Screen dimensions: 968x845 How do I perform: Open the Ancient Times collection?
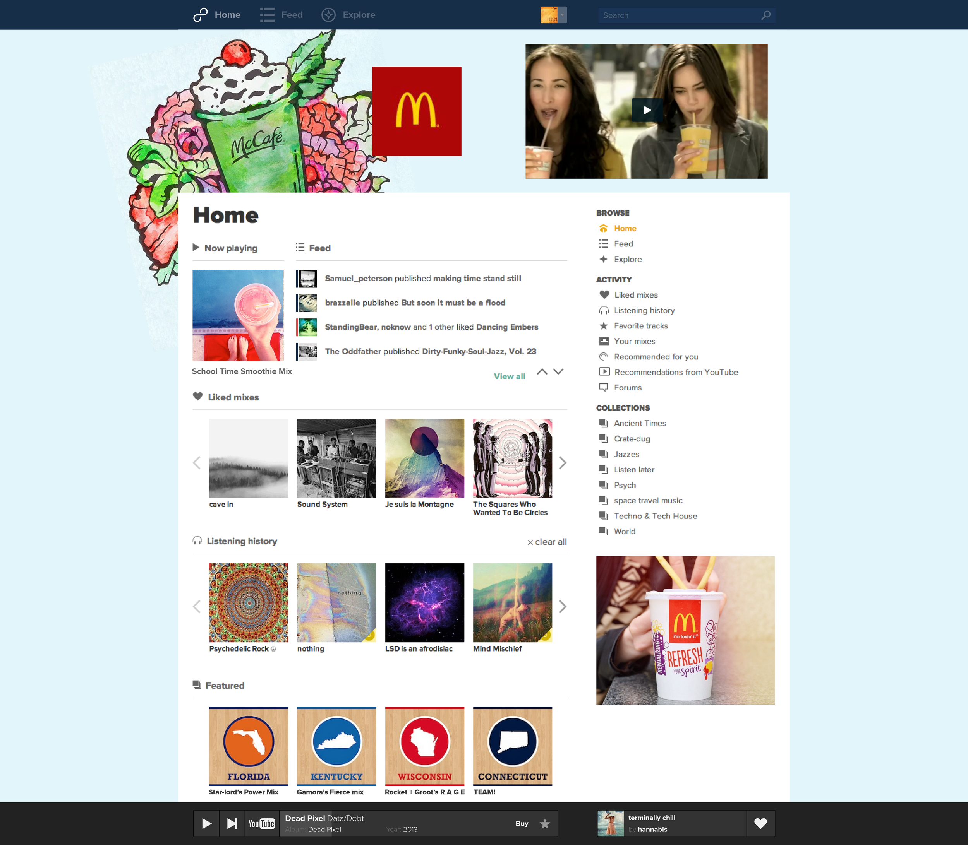point(640,423)
